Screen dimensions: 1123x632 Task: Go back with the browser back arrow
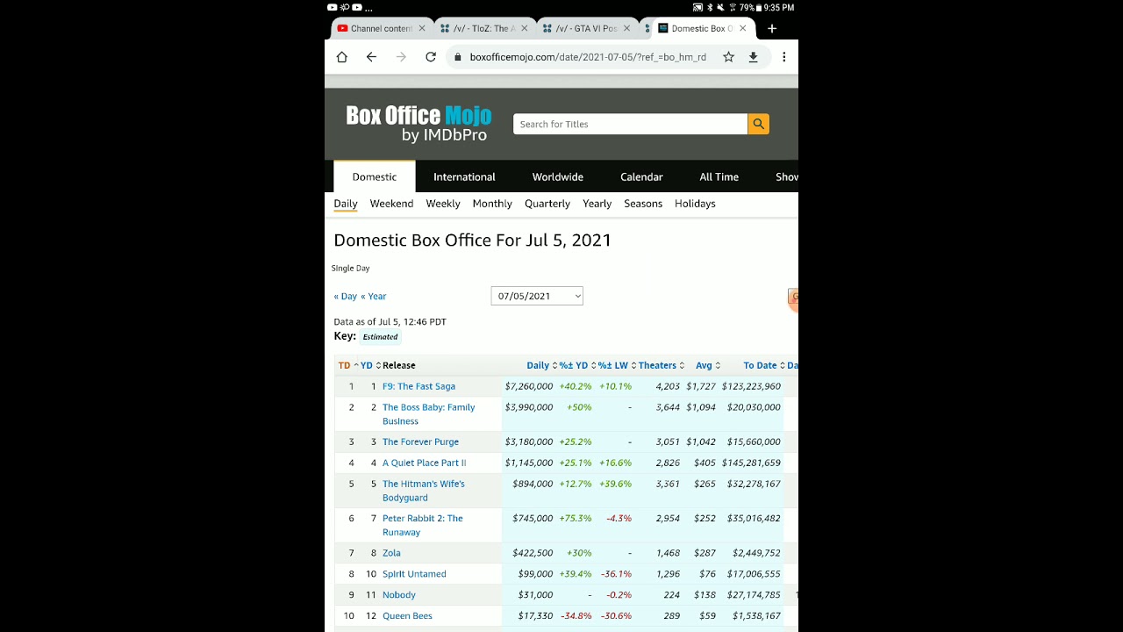(x=371, y=57)
